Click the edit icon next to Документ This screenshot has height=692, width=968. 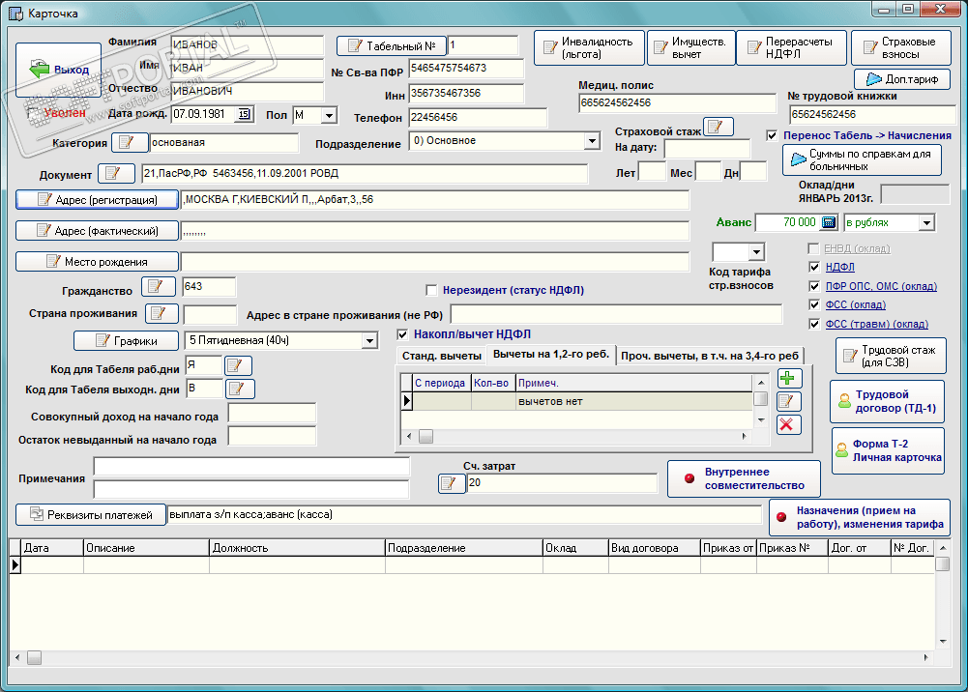tap(116, 173)
